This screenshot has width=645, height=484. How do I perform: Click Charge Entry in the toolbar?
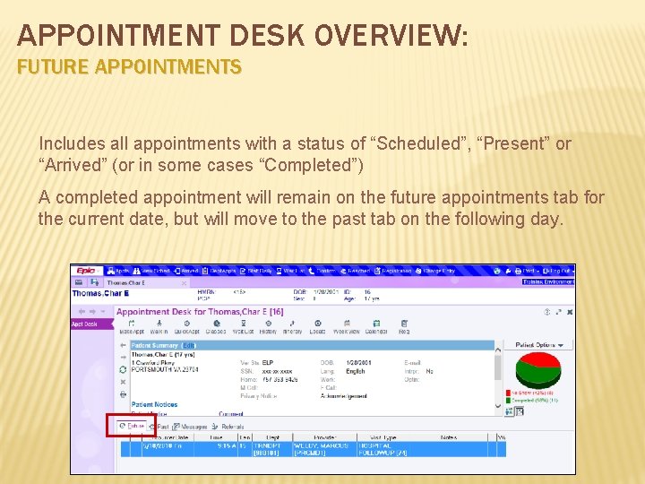tap(435, 271)
